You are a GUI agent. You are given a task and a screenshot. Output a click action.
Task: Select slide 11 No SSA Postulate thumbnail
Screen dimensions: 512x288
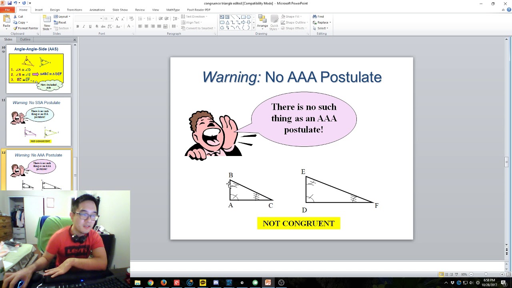click(x=38, y=122)
